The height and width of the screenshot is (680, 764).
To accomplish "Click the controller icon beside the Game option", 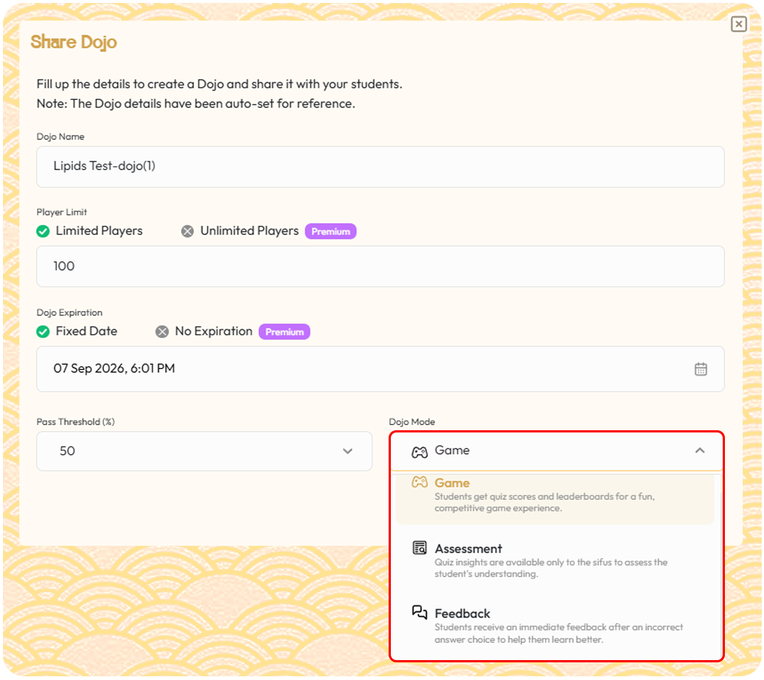I will tap(419, 483).
